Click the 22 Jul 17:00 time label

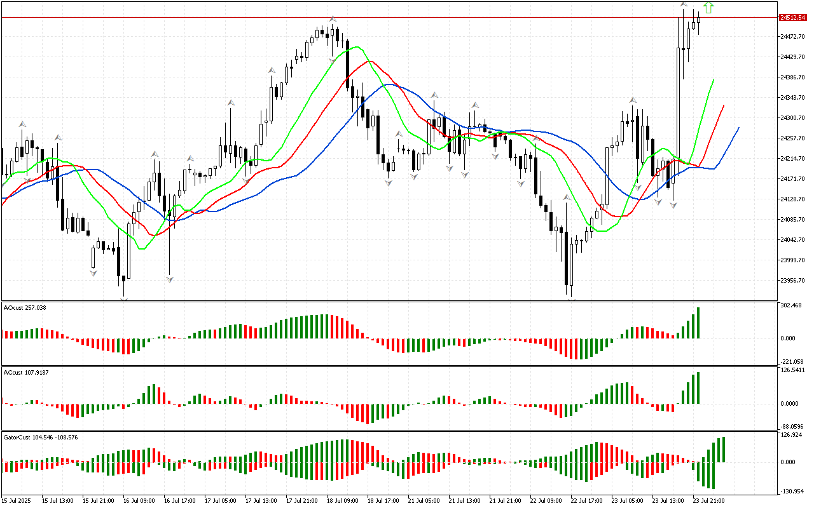(x=586, y=500)
